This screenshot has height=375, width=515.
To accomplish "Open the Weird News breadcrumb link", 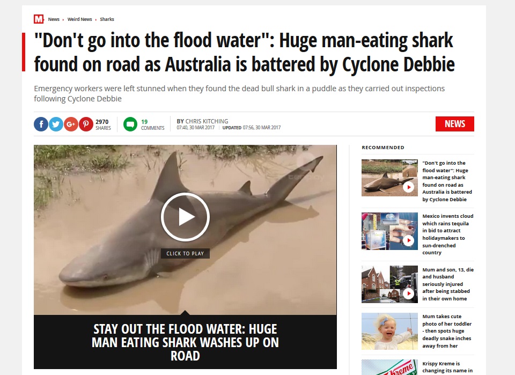I will point(79,19).
